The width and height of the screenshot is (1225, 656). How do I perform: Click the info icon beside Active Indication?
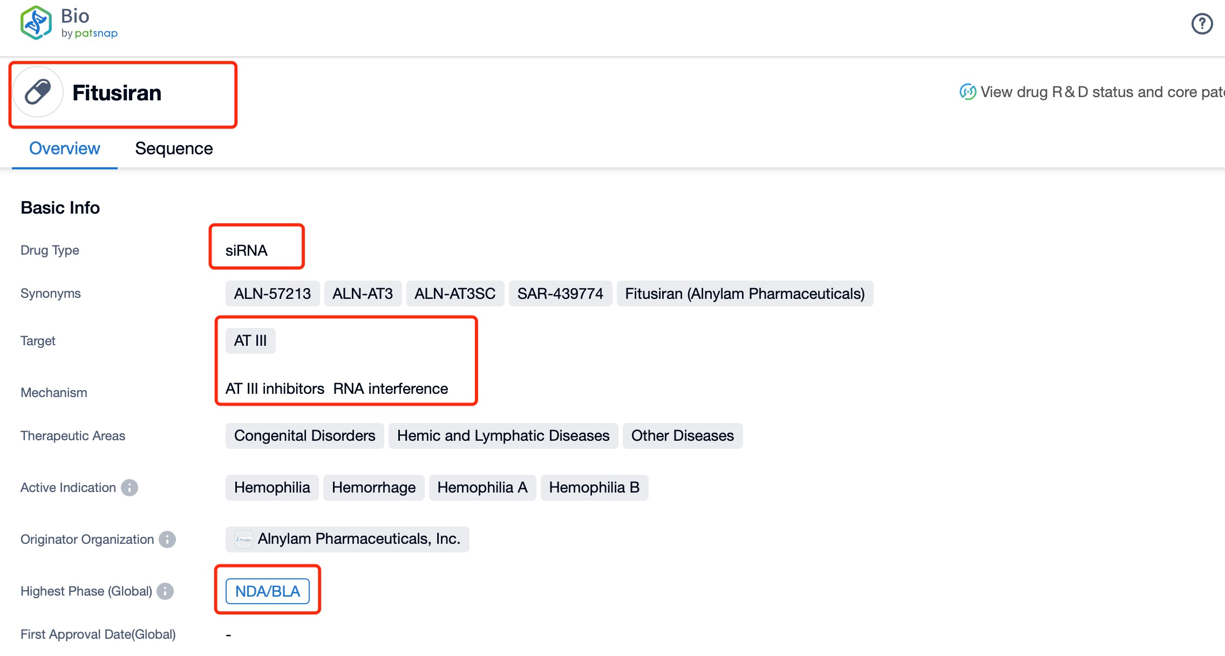click(130, 488)
